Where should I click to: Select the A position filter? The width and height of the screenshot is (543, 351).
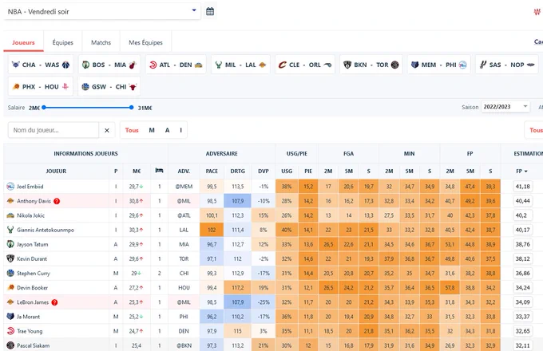pos(167,130)
